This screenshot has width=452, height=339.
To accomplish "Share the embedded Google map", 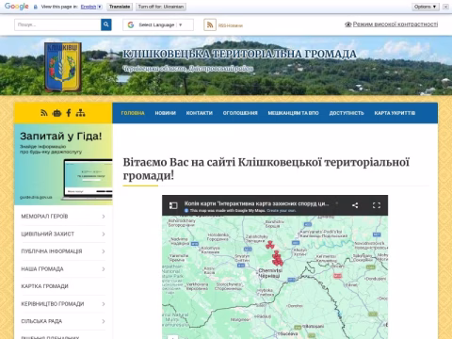I will point(355,205).
